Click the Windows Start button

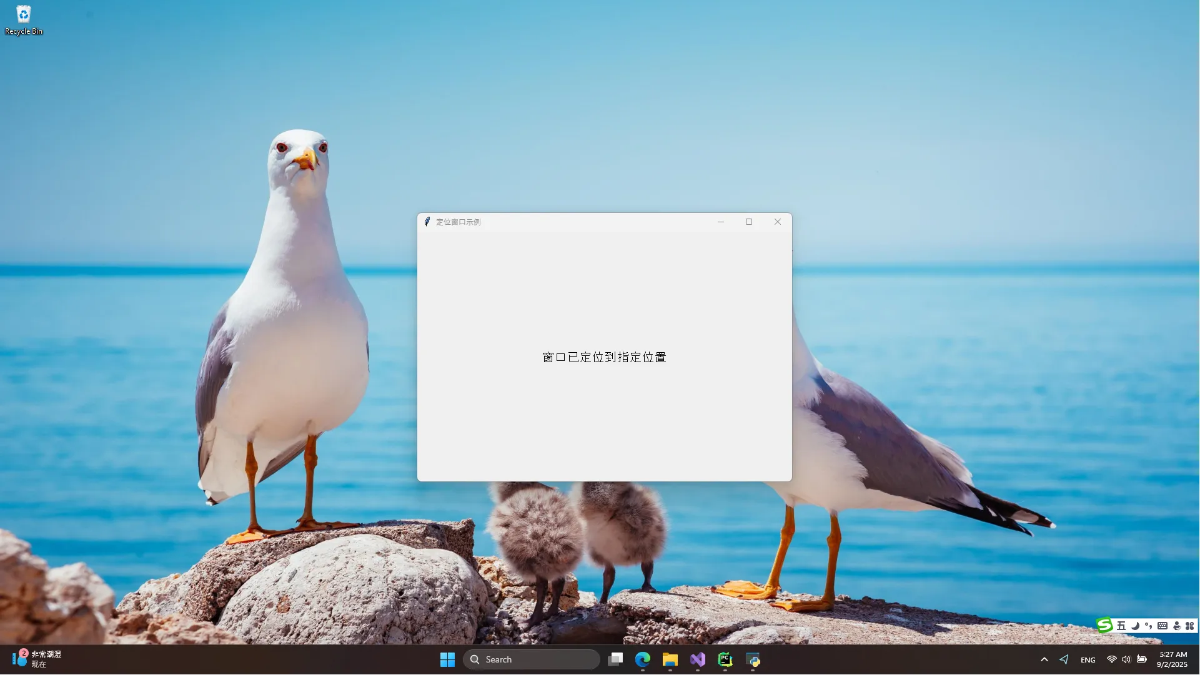447,659
